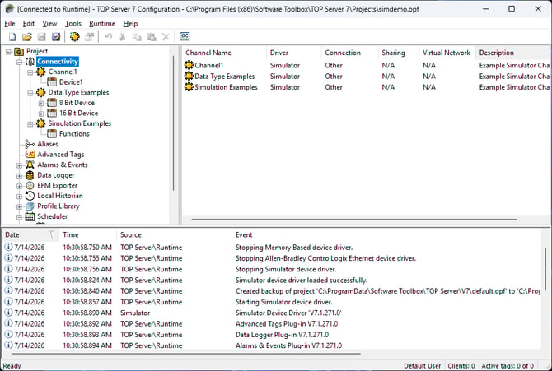Screen dimensions: 552x371
Task: Select the 'Stopping Memory Based device driver.' event
Action: coord(273,248)
